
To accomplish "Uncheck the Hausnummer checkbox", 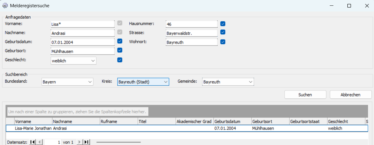I will point(223,24).
